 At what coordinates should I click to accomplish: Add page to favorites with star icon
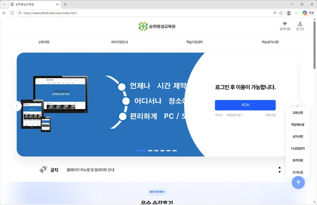click(x=281, y=13)
